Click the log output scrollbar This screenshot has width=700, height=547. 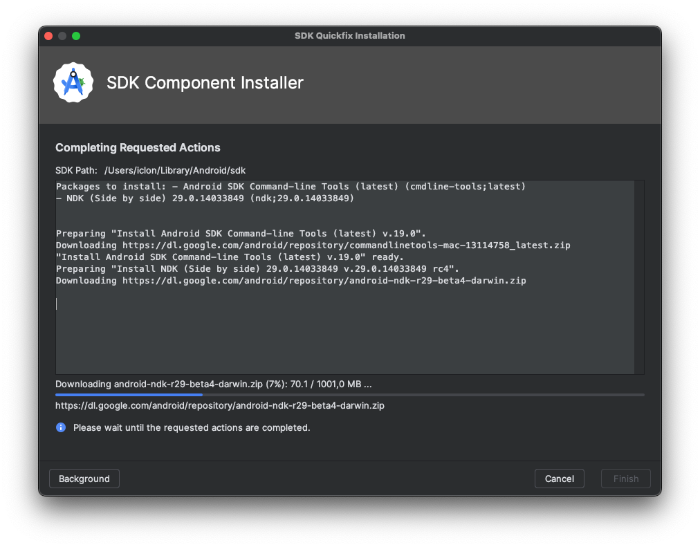tap(639, 277)
